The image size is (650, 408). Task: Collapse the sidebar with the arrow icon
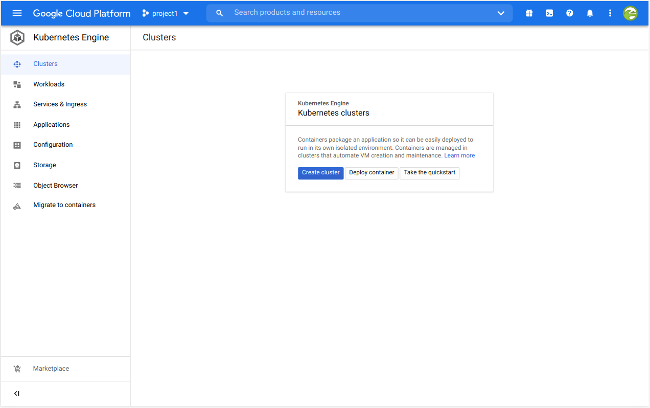tap(17, 394)
